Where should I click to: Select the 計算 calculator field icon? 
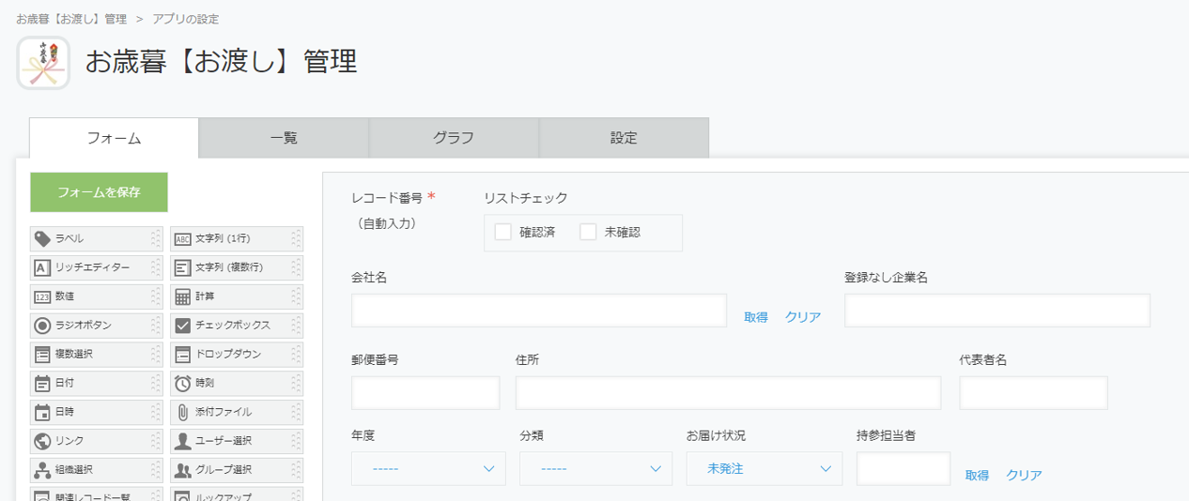tap(182, 296)
